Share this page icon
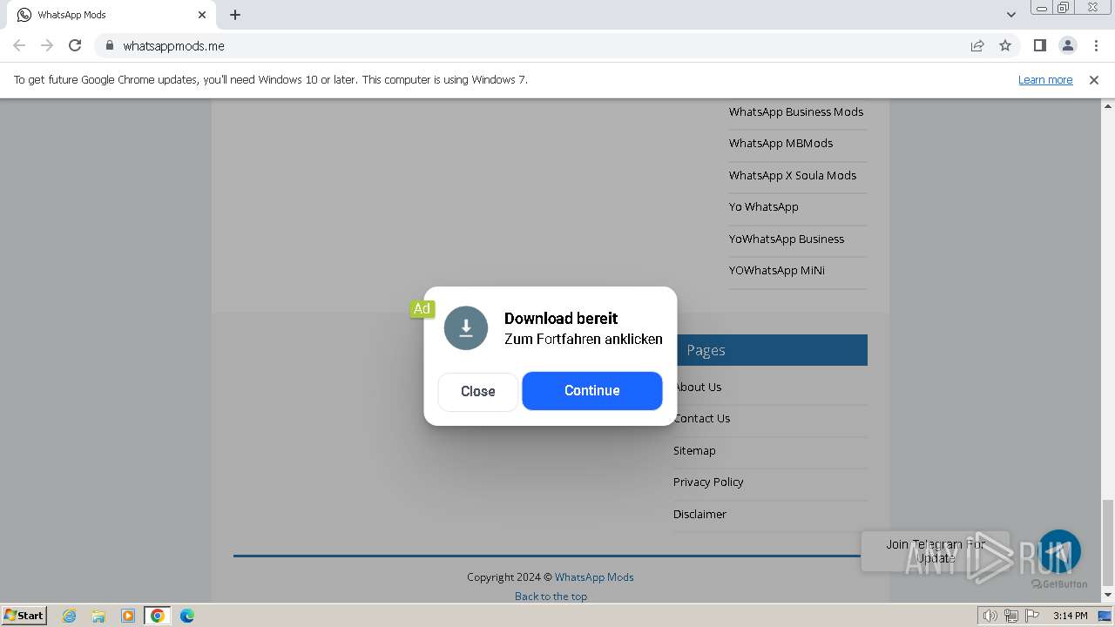This screenshot has width=1115, height=627. (x=977, y=45)
